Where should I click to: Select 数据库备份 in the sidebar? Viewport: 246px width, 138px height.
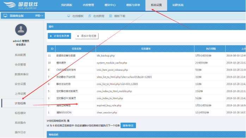pos(21,74)
